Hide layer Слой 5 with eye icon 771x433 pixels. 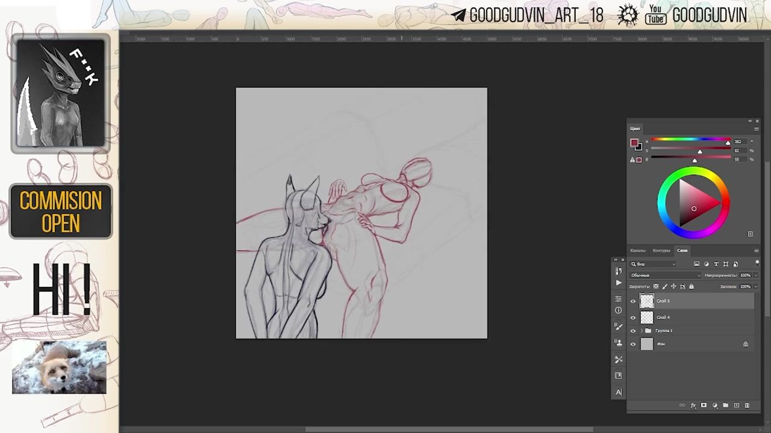click(x=633, y=301)
